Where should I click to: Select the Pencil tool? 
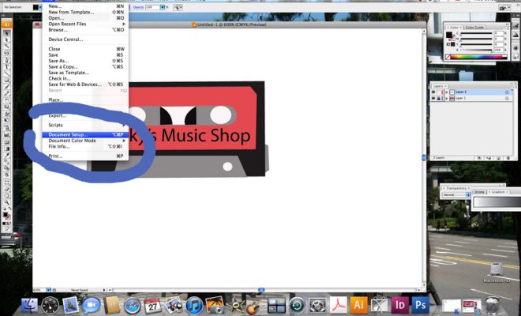[6, 93]
